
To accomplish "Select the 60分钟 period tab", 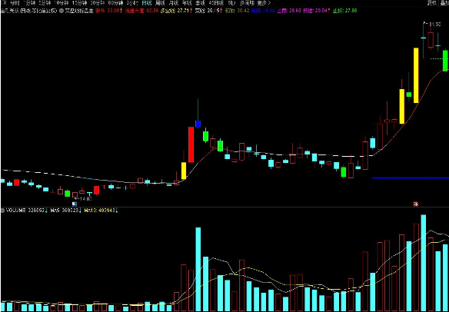I will 115,3.
